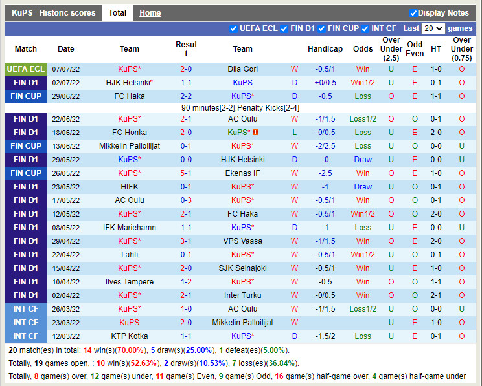Open the Last 20 games dropdown
This screenshot has height=386, width=482.
pos(433,28)
